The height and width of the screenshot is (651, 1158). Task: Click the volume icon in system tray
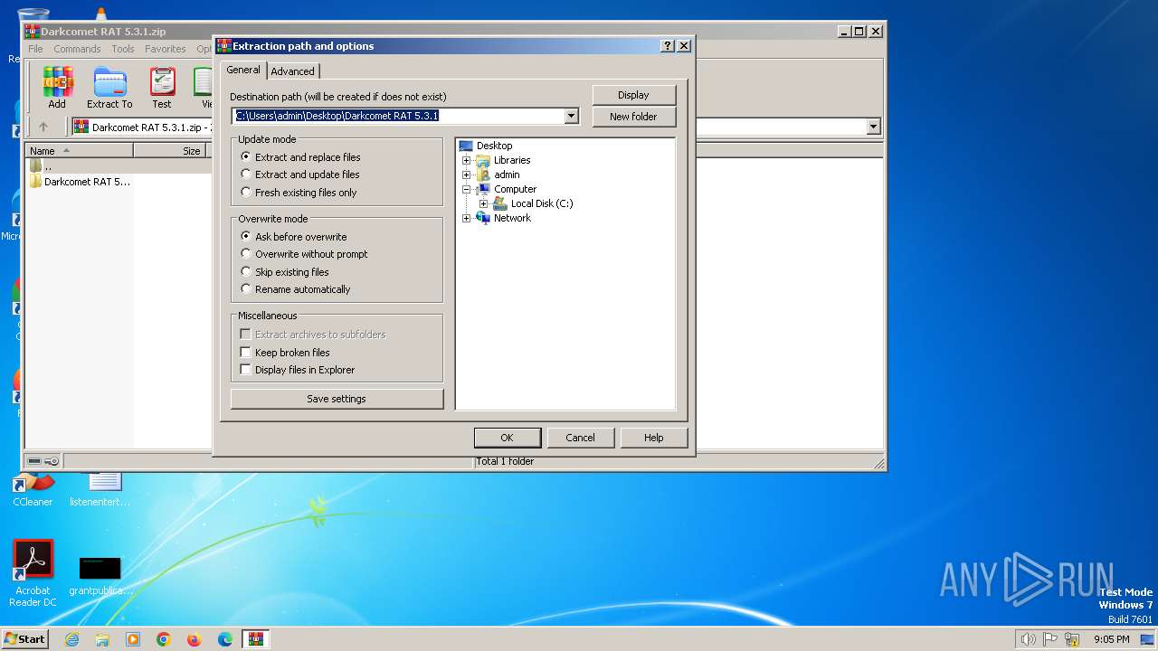pos(1028,639)
